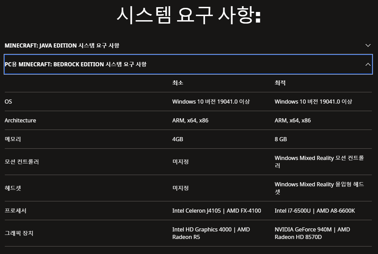
Task: Click Intel i7-6500U | AMD A8-6600K value
Action: [315, 211]
